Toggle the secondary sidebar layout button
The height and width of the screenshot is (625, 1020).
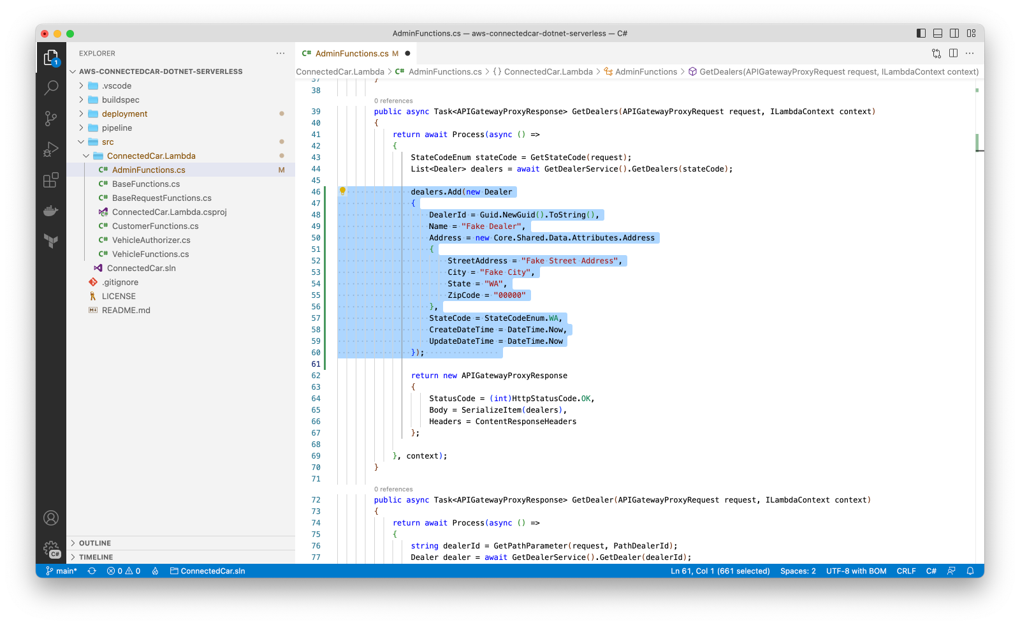pos(954,33)
